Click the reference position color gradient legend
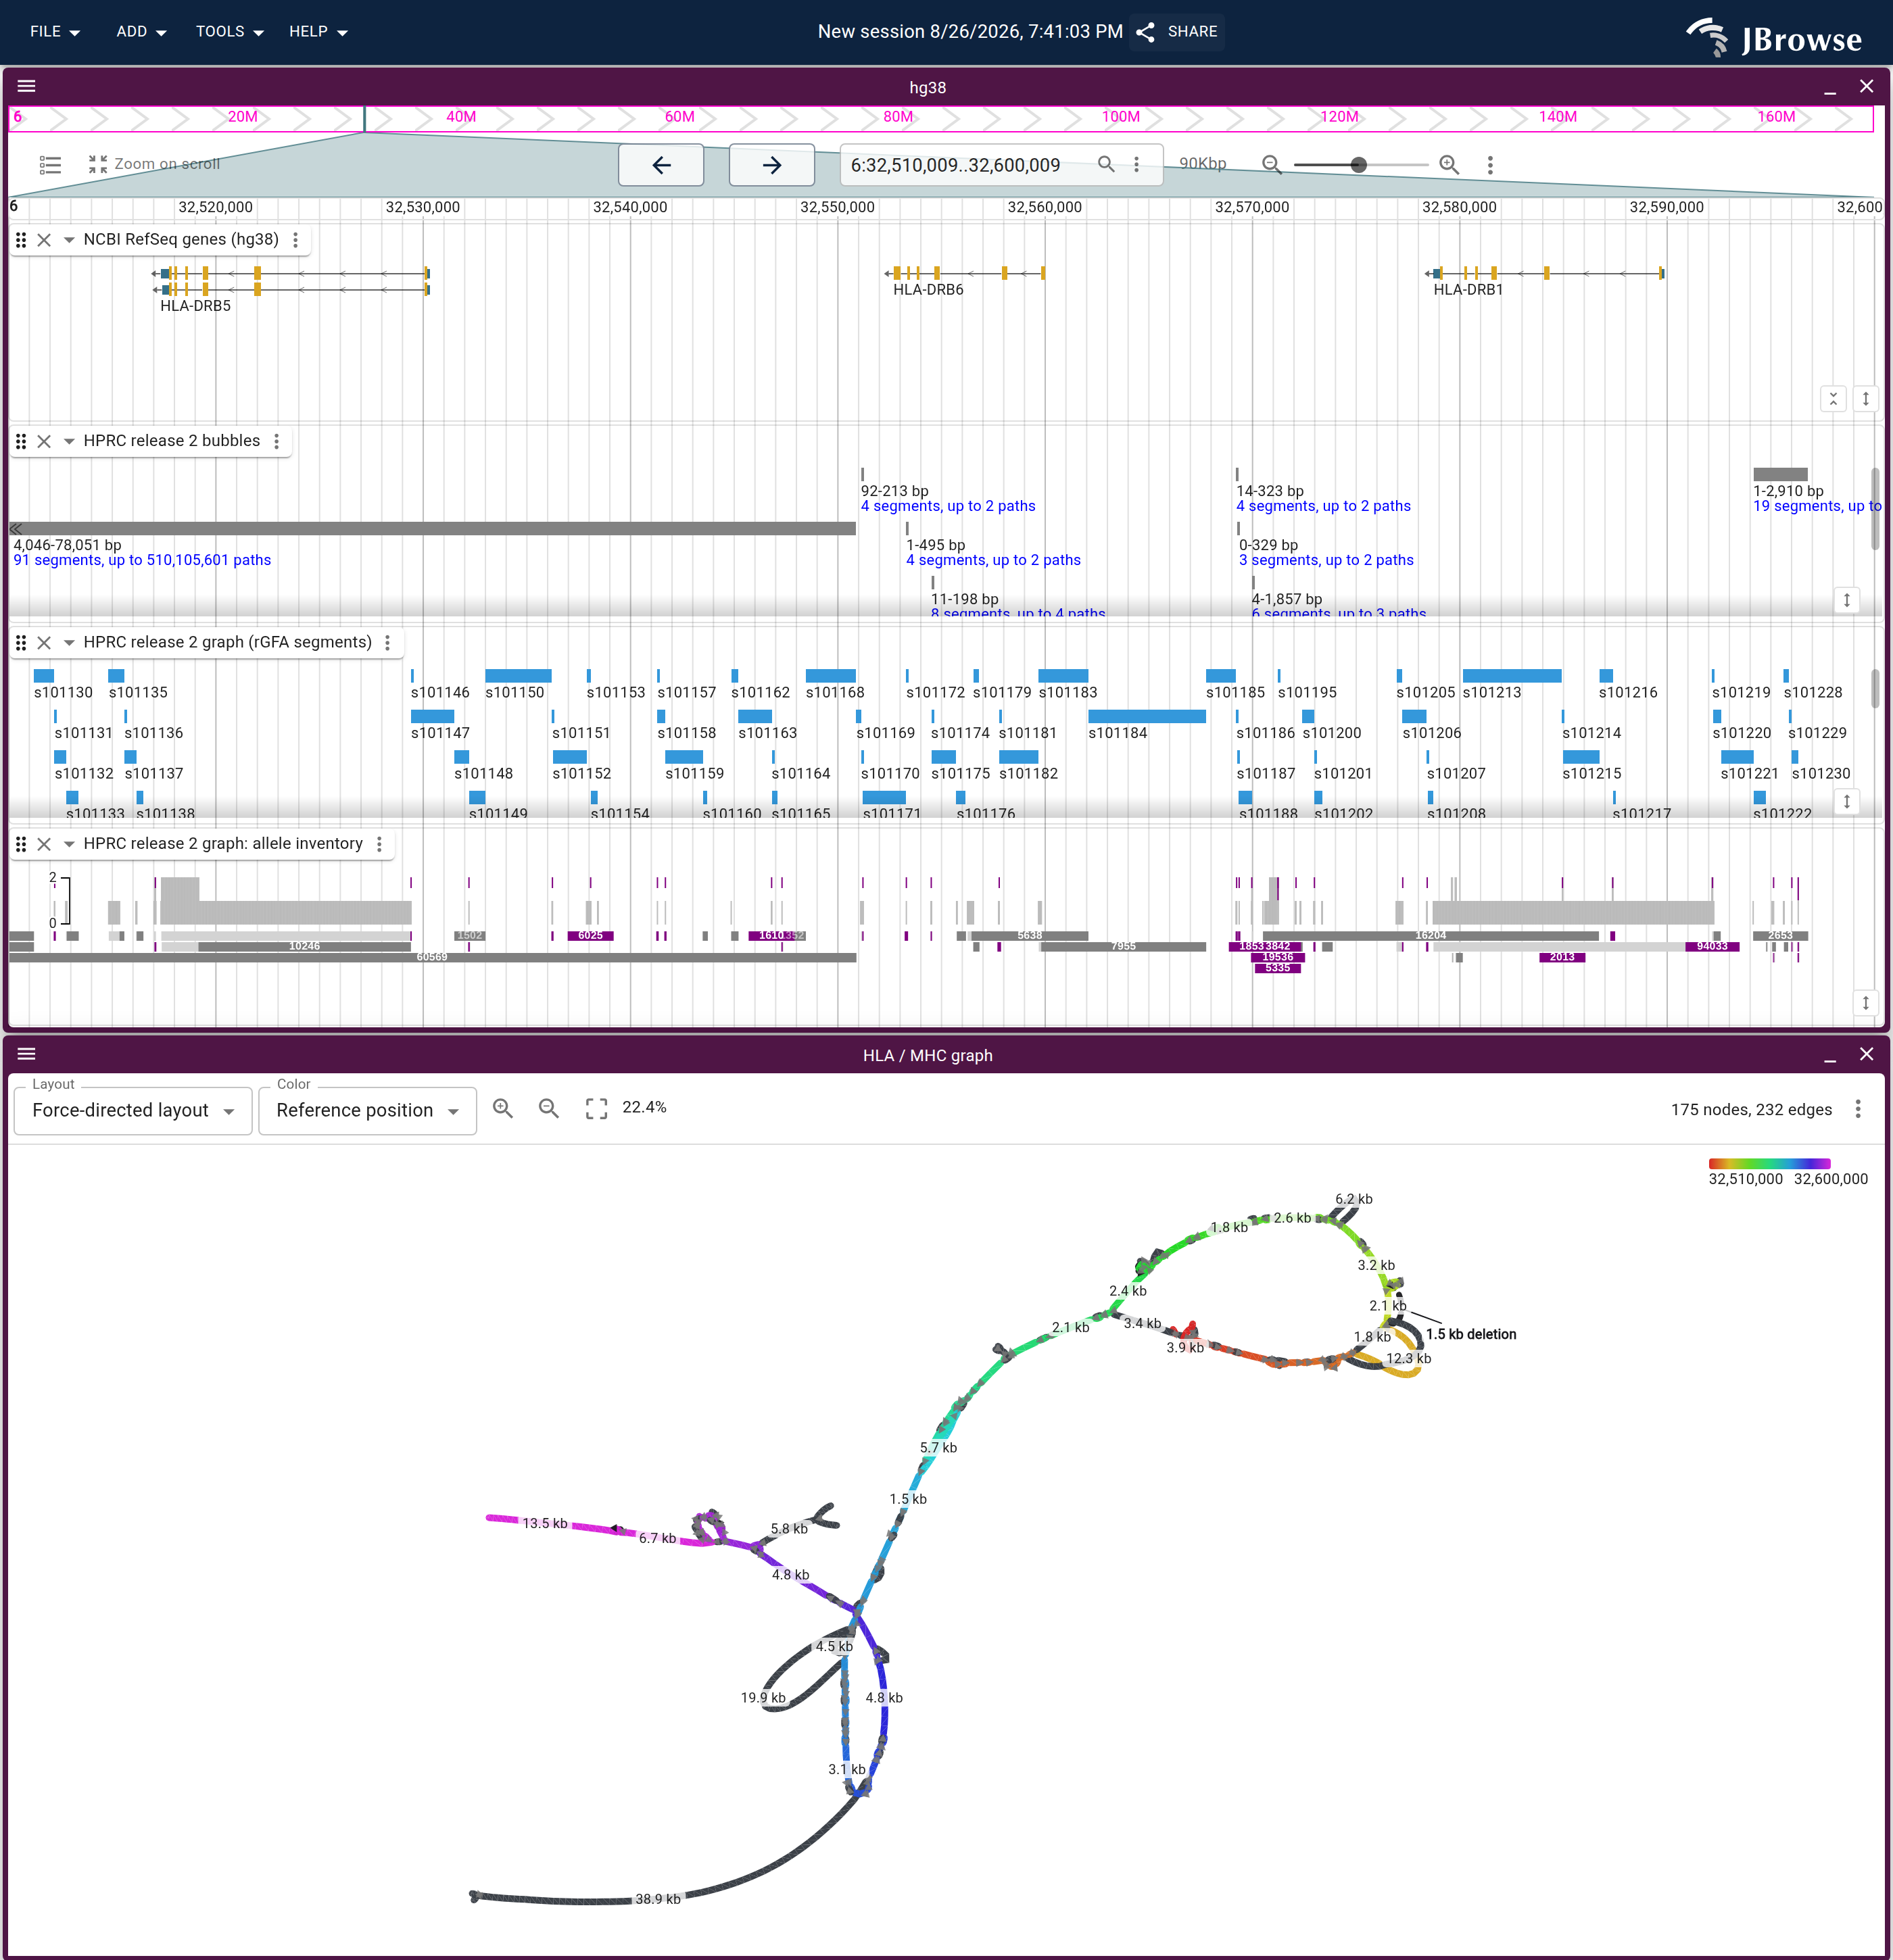The width and height of the screenshot is (1893, 1960). pos(1769,1163)
